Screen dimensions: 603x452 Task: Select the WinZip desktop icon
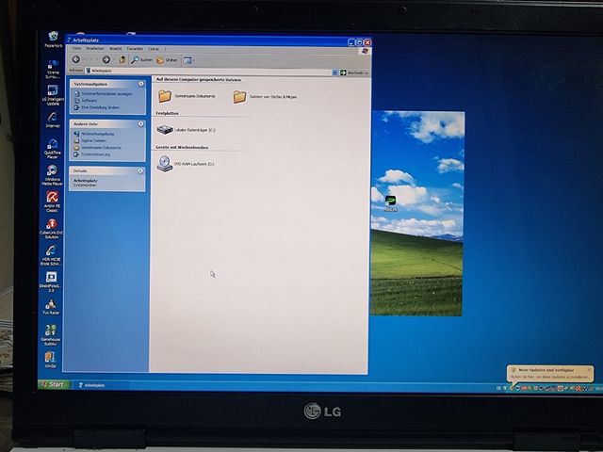click(x=50, y=360)
